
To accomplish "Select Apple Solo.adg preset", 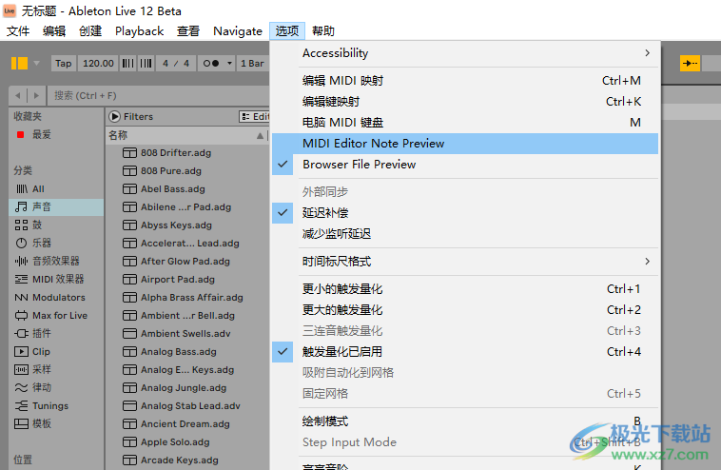I will tap(187, 442).
